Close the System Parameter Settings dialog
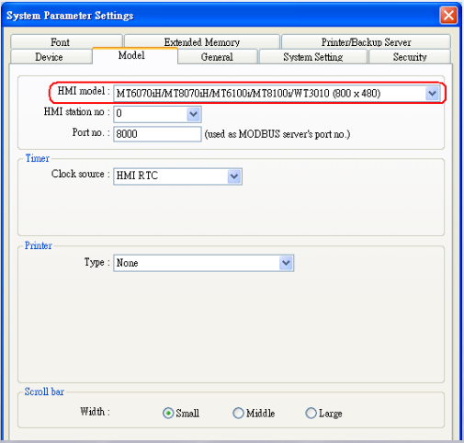 click(x=448, y=16)
